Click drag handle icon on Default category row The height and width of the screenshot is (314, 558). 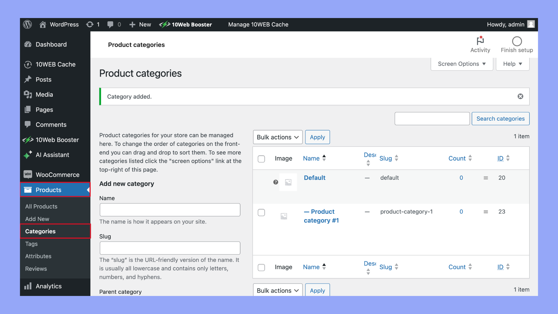tap(486, 178)
